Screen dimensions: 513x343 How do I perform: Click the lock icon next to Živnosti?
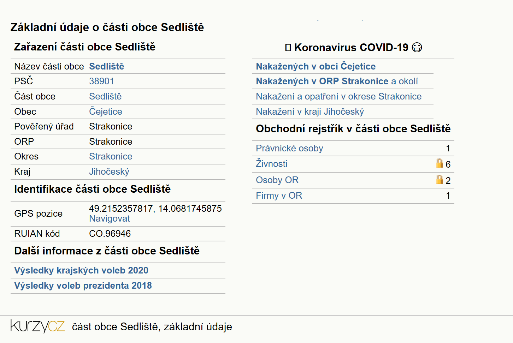[439, 163]
